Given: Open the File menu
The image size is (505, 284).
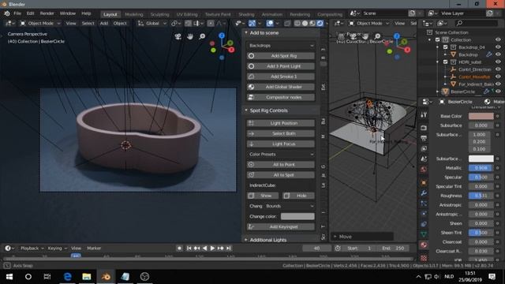Looking at the screenshot, I should [17, 13].
